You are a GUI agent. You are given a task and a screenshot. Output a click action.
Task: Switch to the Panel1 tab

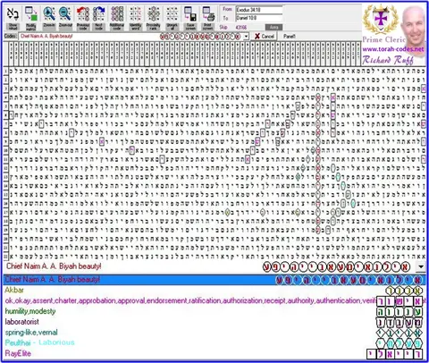tap(289, 37)
